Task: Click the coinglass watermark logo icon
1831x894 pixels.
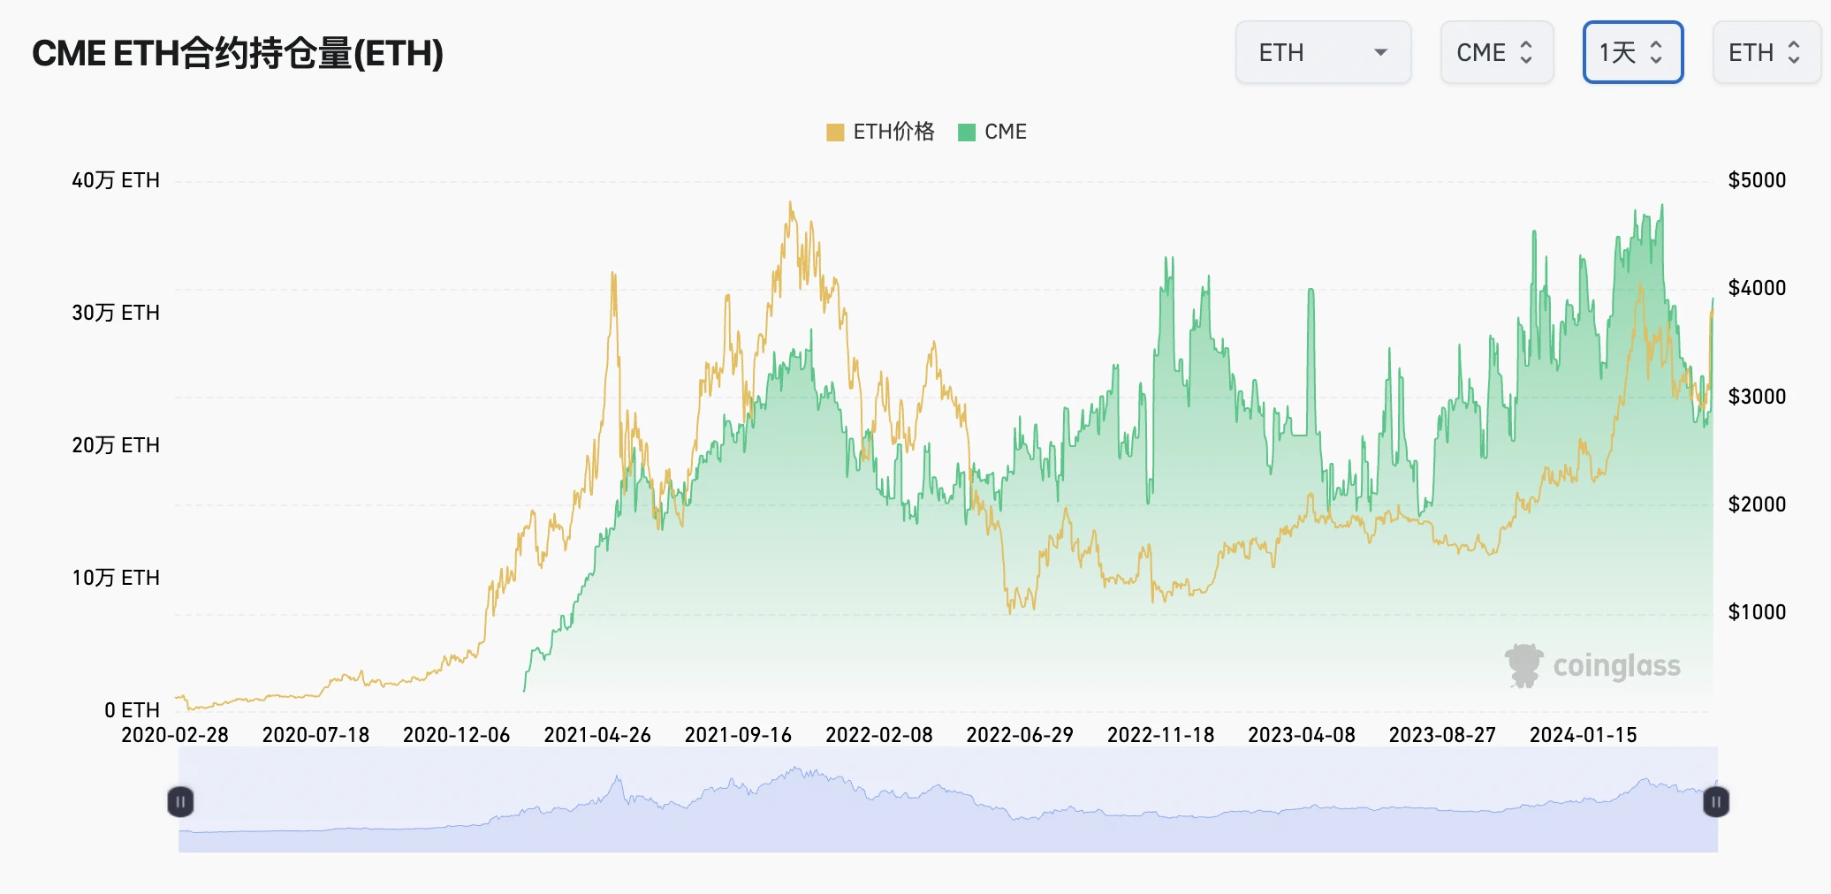Action: (1523, 665)
